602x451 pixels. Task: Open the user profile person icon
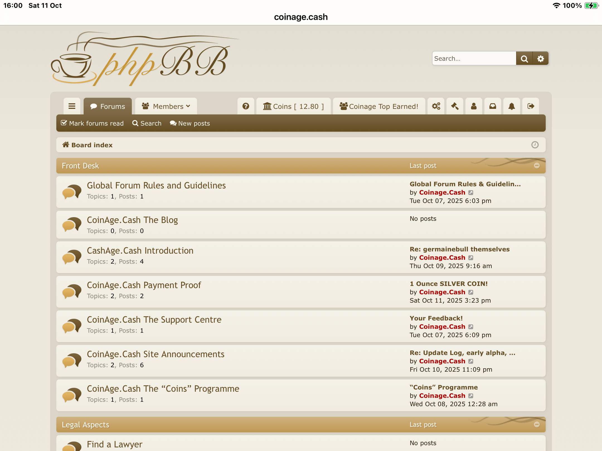[x=474, y=106]
